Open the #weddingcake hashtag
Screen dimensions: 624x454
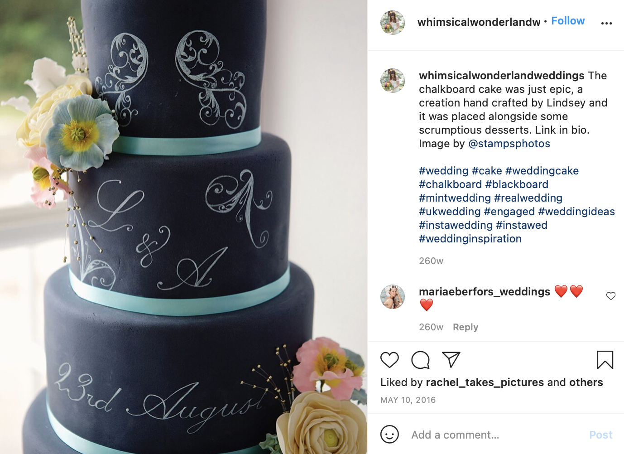[x=542, y=171]
